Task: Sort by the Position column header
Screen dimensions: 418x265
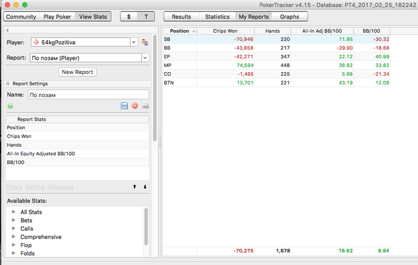Action: 180,31
